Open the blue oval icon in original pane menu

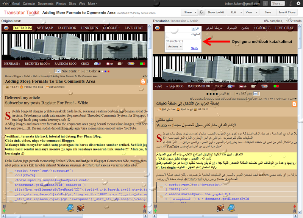(97, 64)
